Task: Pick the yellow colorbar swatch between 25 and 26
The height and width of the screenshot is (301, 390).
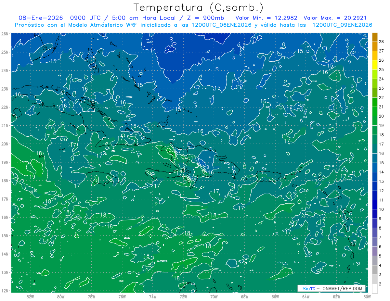Action: (x=375, y=65)
